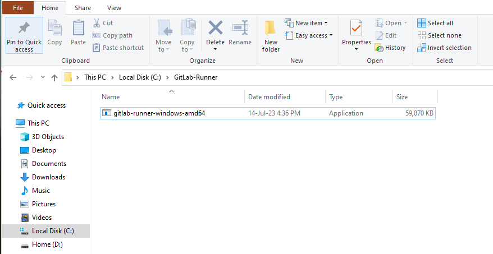Click Local Disk (C:) in address bar
The image size is (493, 254).
(x=140, y=77)
